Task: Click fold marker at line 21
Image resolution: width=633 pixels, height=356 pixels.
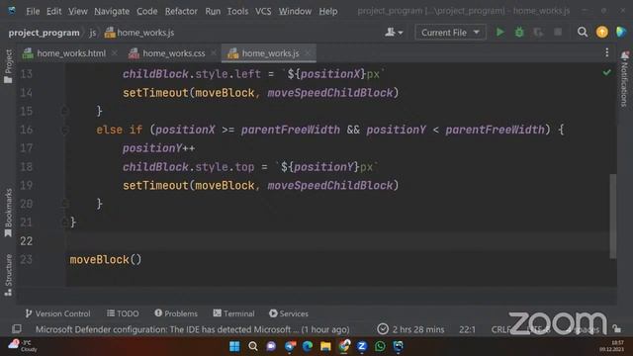Action: [x=64, y=222]
